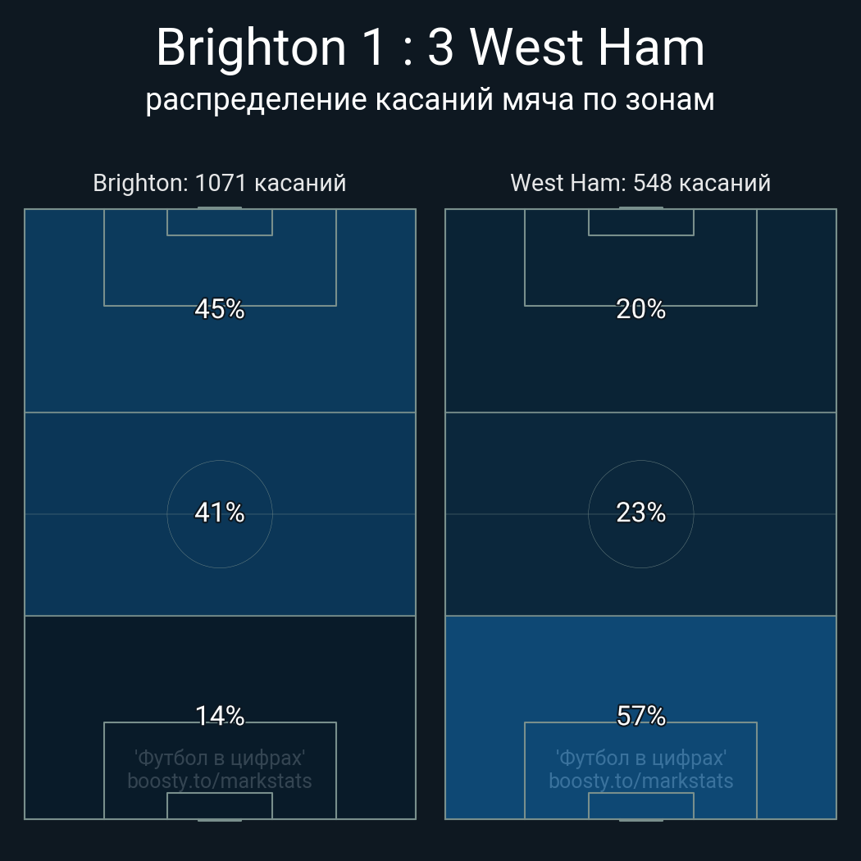The height and width of the screenshot is (861, 861).
Task: Open boosty.to/markstats link on West Ham pitch
Action: click(x=640, y=781)
